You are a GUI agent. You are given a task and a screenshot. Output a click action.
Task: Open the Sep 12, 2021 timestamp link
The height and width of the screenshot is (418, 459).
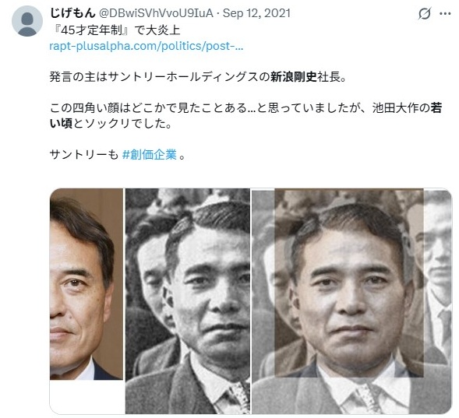(x=256, y=13)
